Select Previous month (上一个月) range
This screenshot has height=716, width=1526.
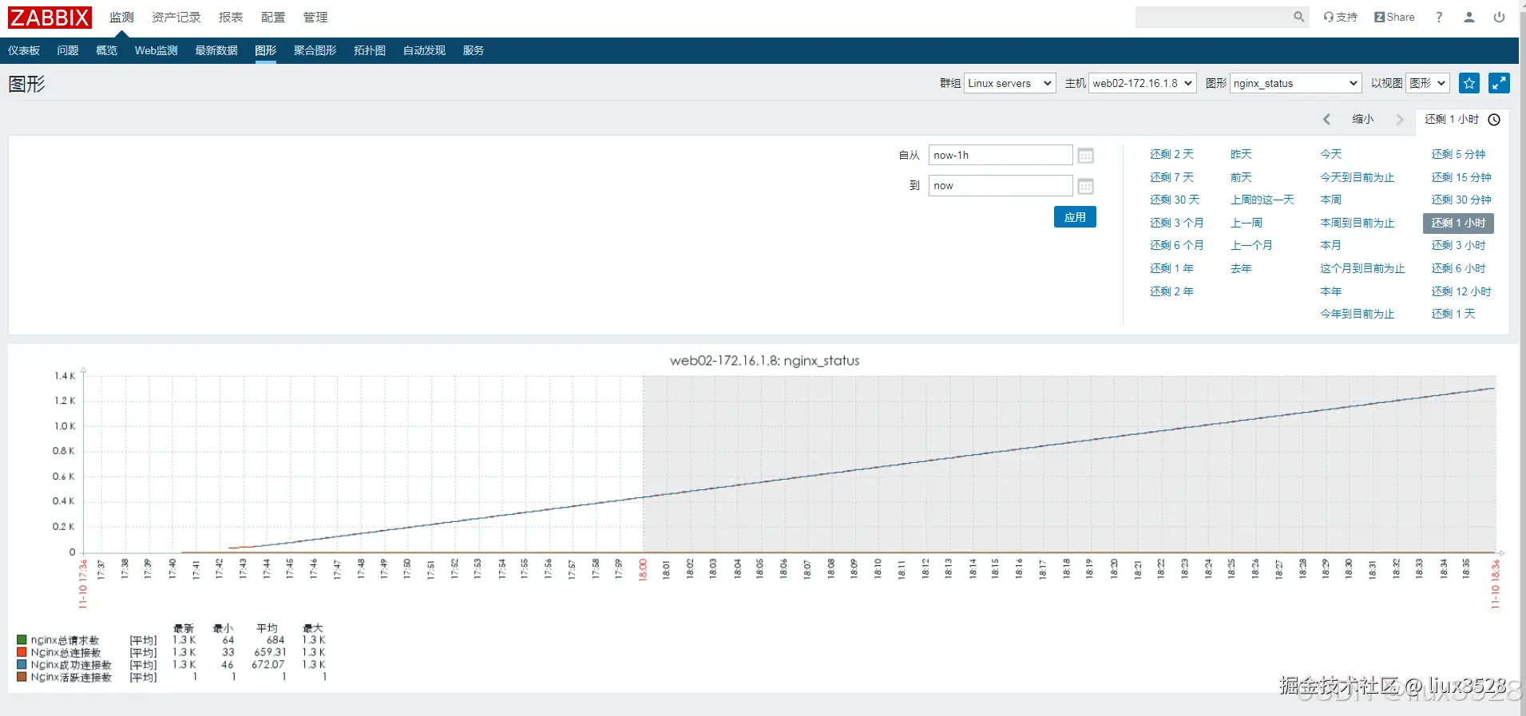coord(1251,245)
